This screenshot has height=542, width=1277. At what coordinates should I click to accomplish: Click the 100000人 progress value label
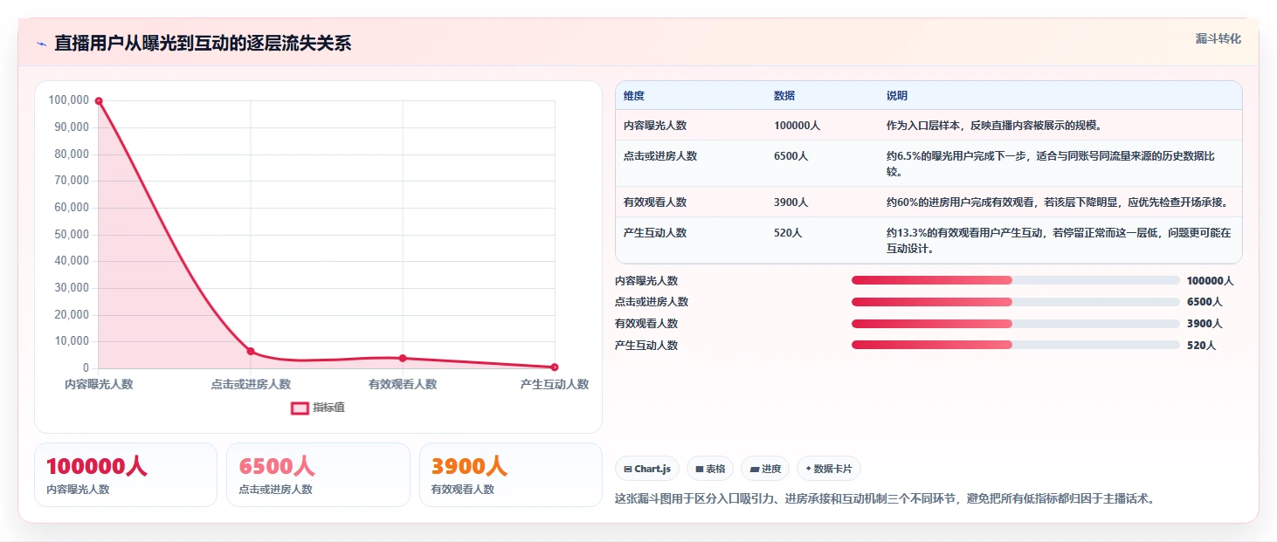pos(1210,280)
